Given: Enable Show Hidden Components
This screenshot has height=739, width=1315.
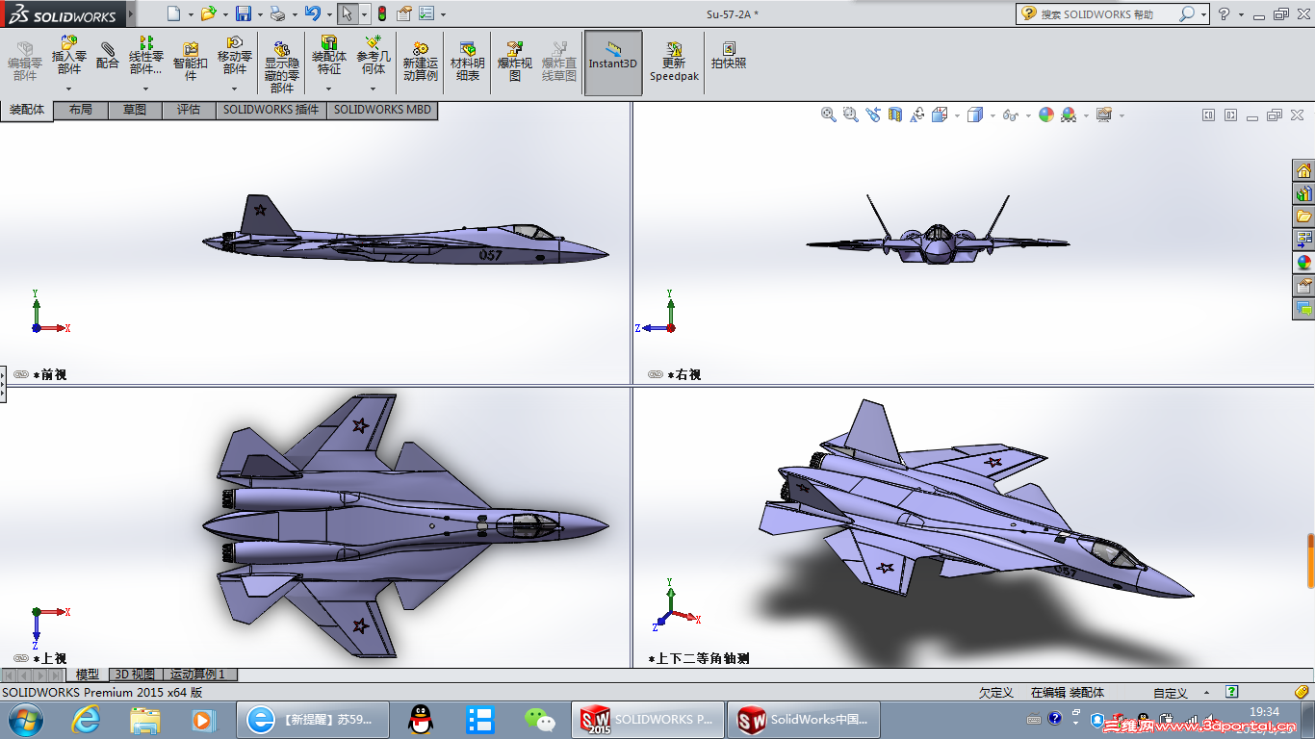Looking at the screenshot, I should [x=281, y=60].
